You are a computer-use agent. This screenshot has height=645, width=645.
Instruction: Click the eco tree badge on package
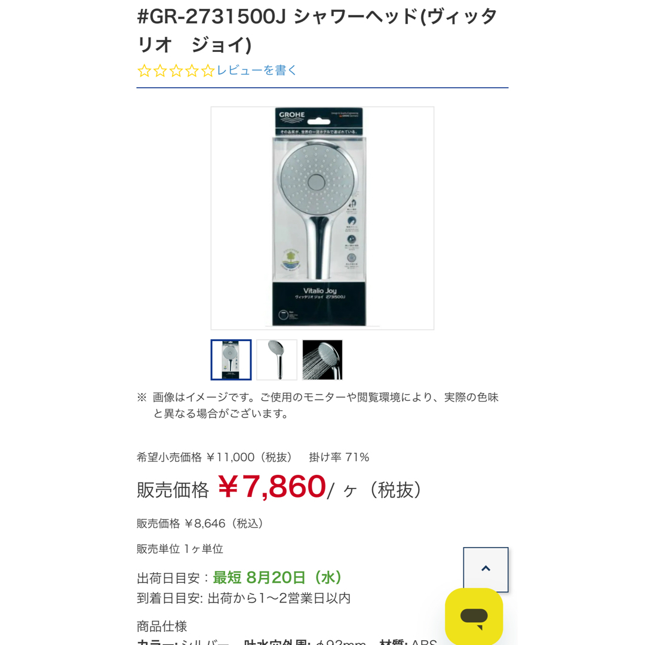[x=291, y=260]
